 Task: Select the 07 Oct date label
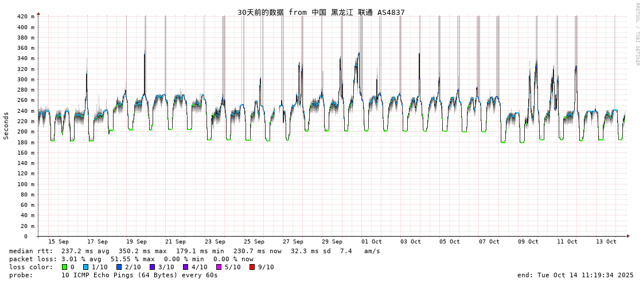pyautogui.click(x=489, y=242)
